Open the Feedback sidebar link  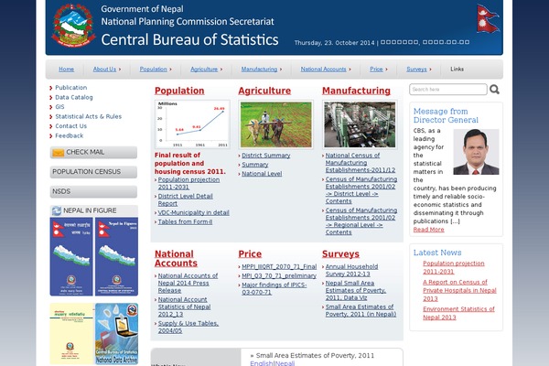[69, 135]
